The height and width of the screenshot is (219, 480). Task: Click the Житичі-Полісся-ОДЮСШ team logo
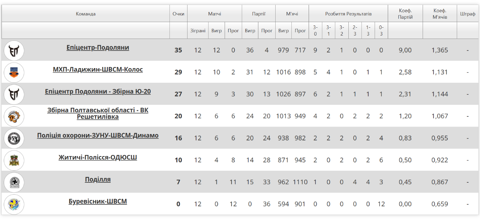click(x=14, y=160)
